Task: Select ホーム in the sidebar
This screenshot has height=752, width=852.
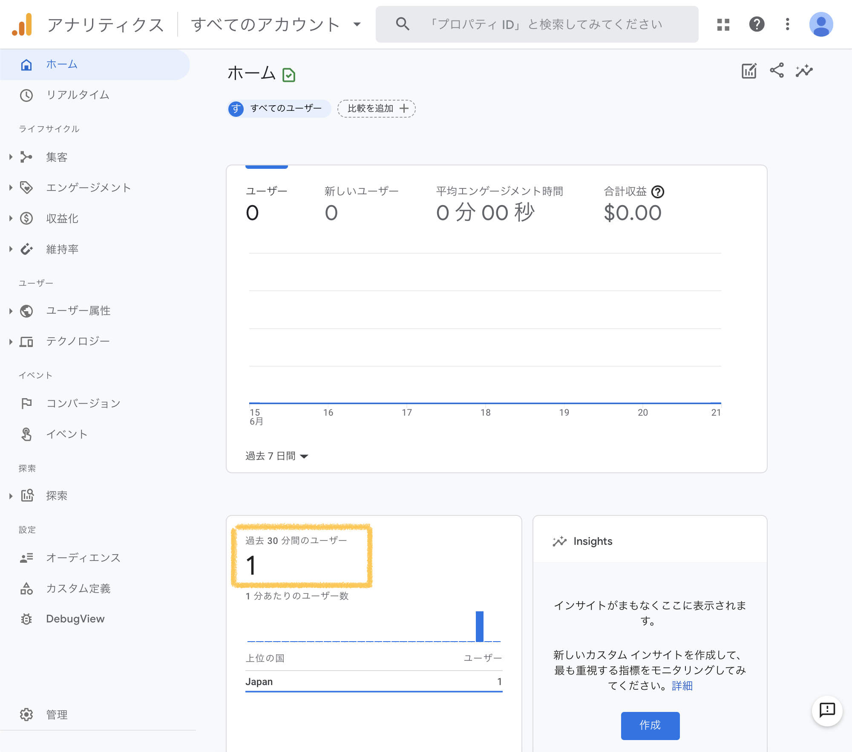Action: coord(95,64)
